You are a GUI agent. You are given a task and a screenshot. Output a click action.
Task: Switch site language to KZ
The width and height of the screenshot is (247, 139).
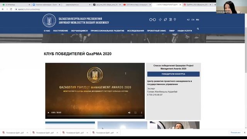(188, 20)
